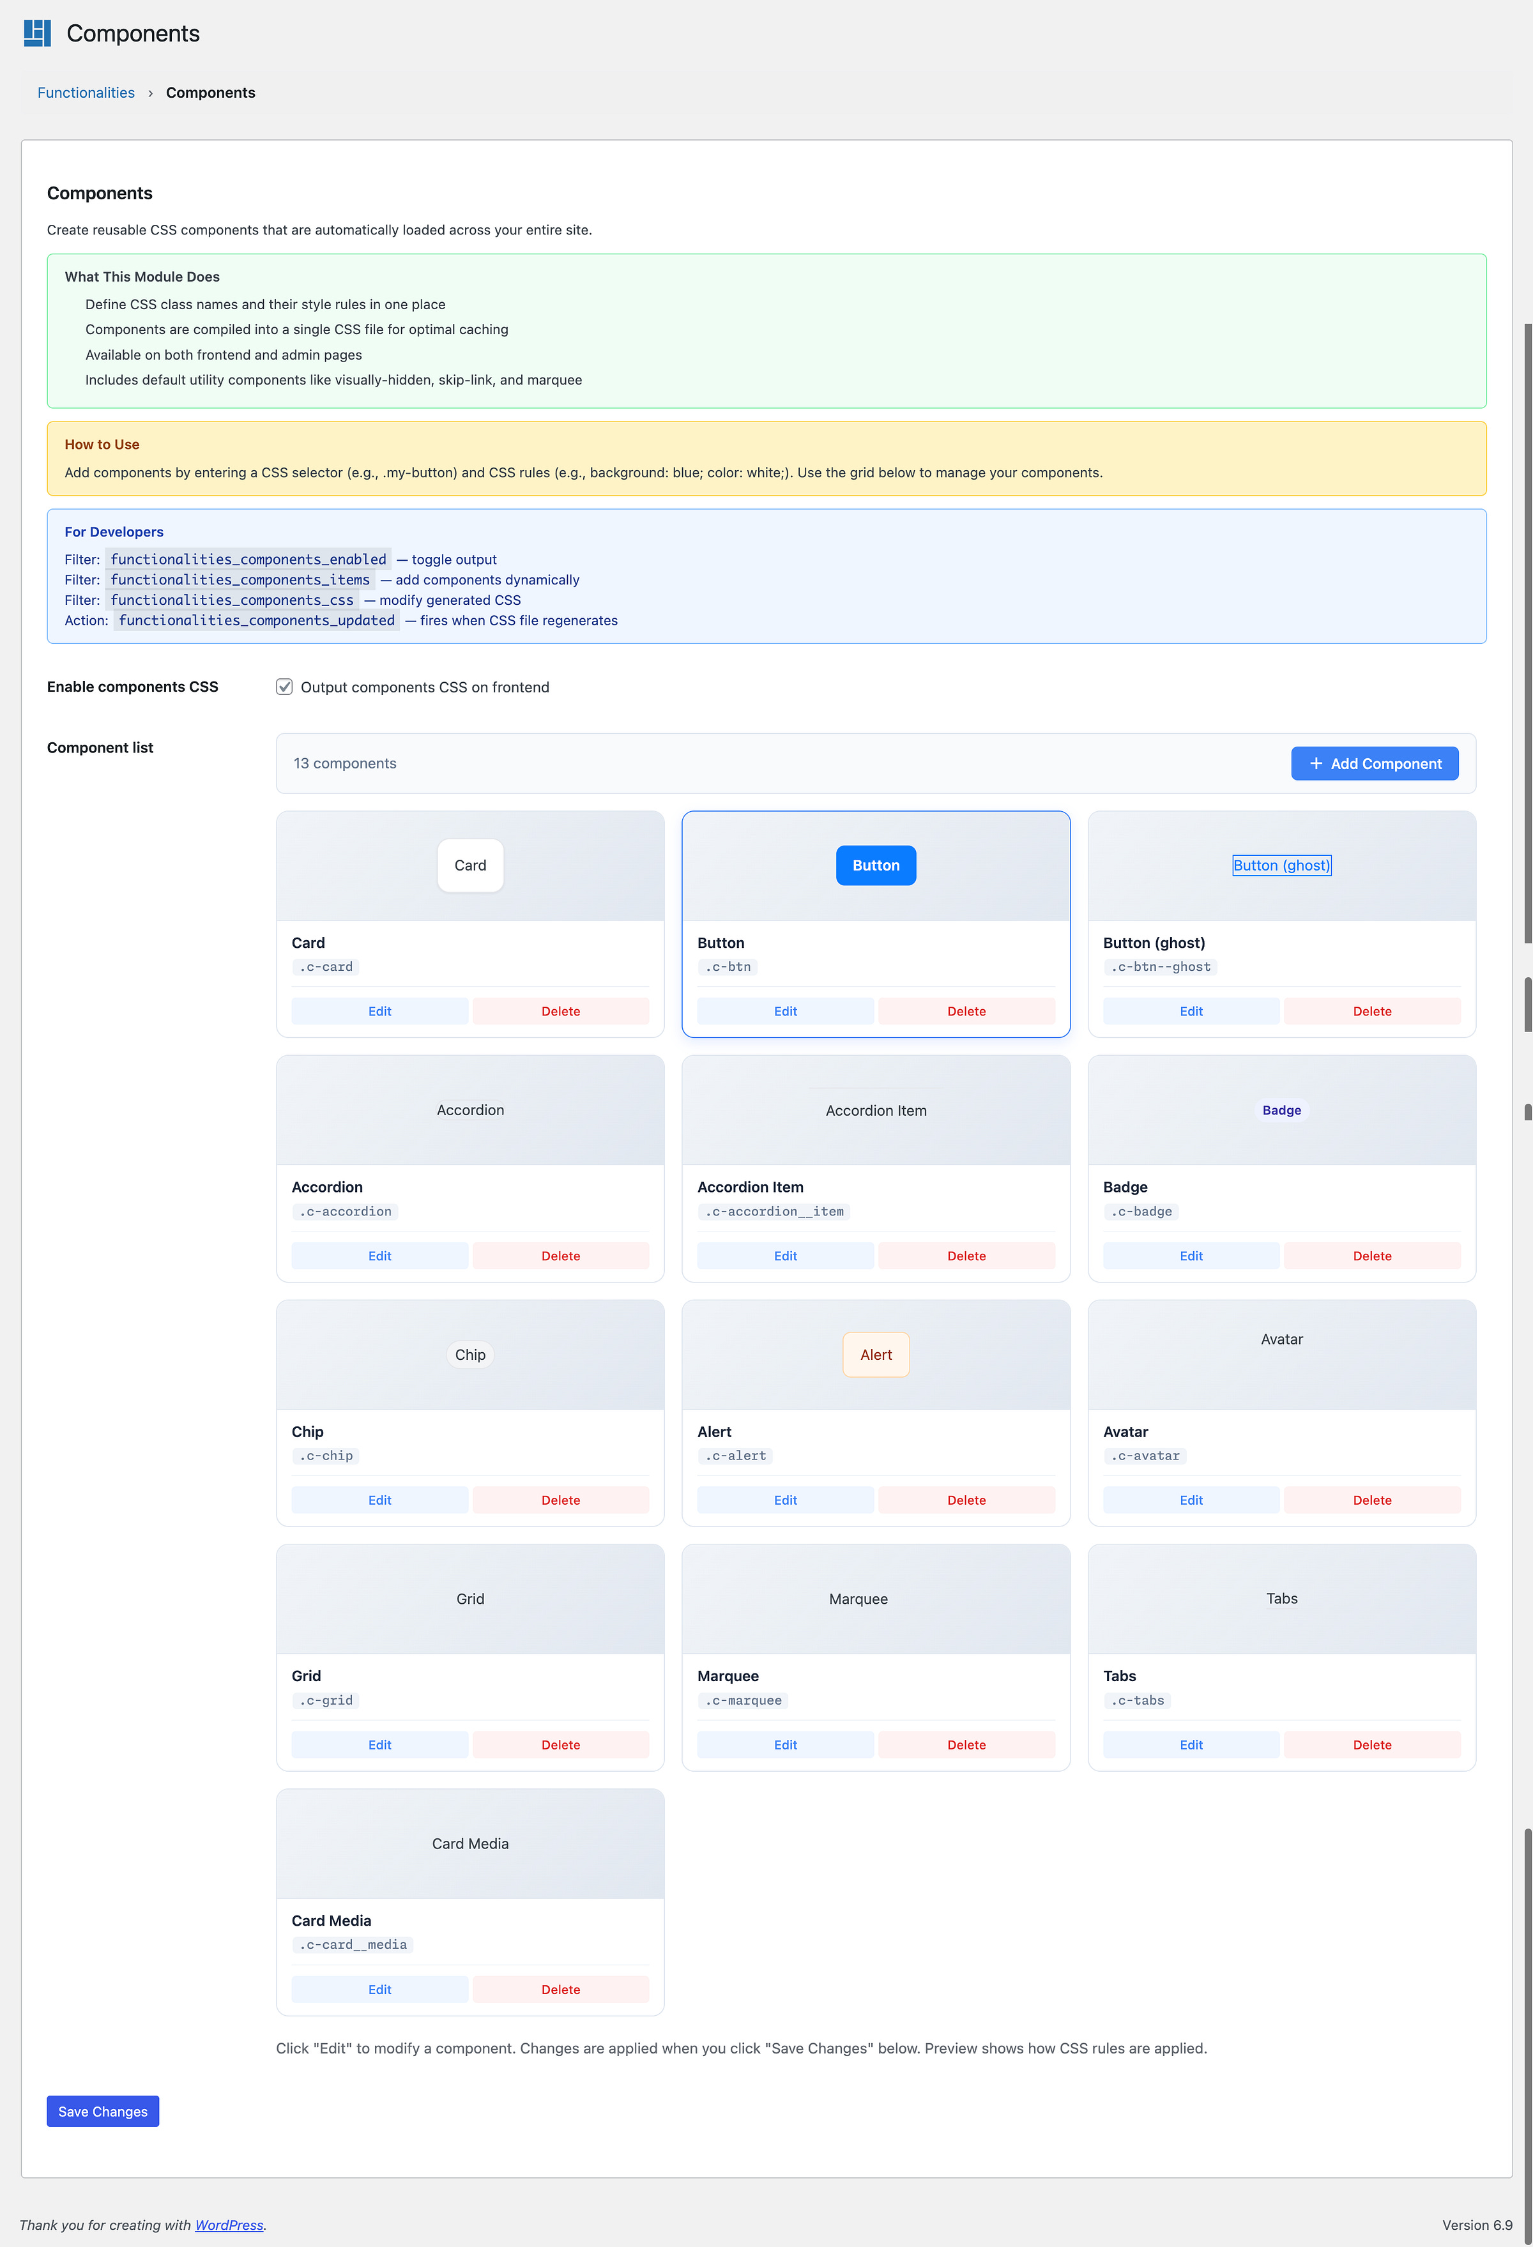Click the page vertical scrollbar
The image size is (1533, 2247).
1527,628
